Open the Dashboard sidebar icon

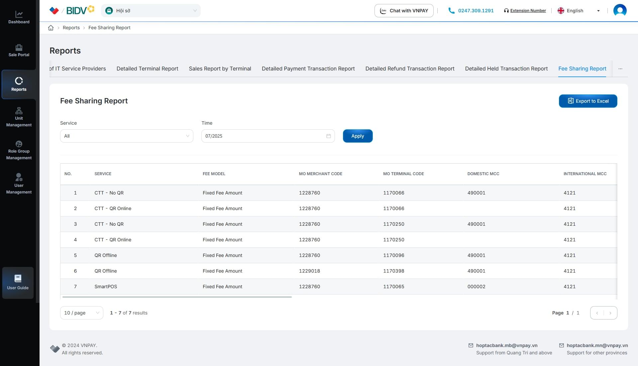(x=19, y=14)
